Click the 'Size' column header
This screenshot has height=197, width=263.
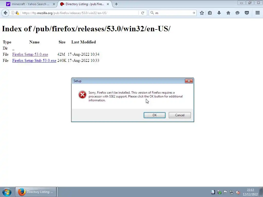[62, 42]
